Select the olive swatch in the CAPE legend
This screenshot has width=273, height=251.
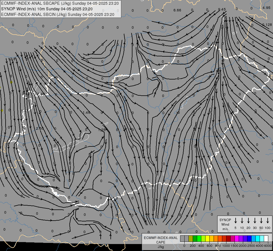coord(191,238)
